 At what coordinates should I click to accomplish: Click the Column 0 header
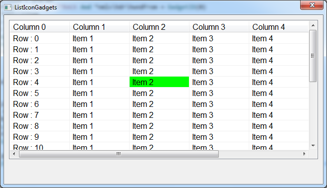click(39, 27)
